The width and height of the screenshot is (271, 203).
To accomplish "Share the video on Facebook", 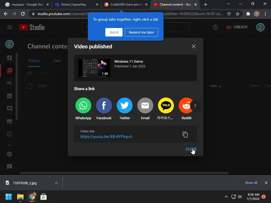I will 104,105.
